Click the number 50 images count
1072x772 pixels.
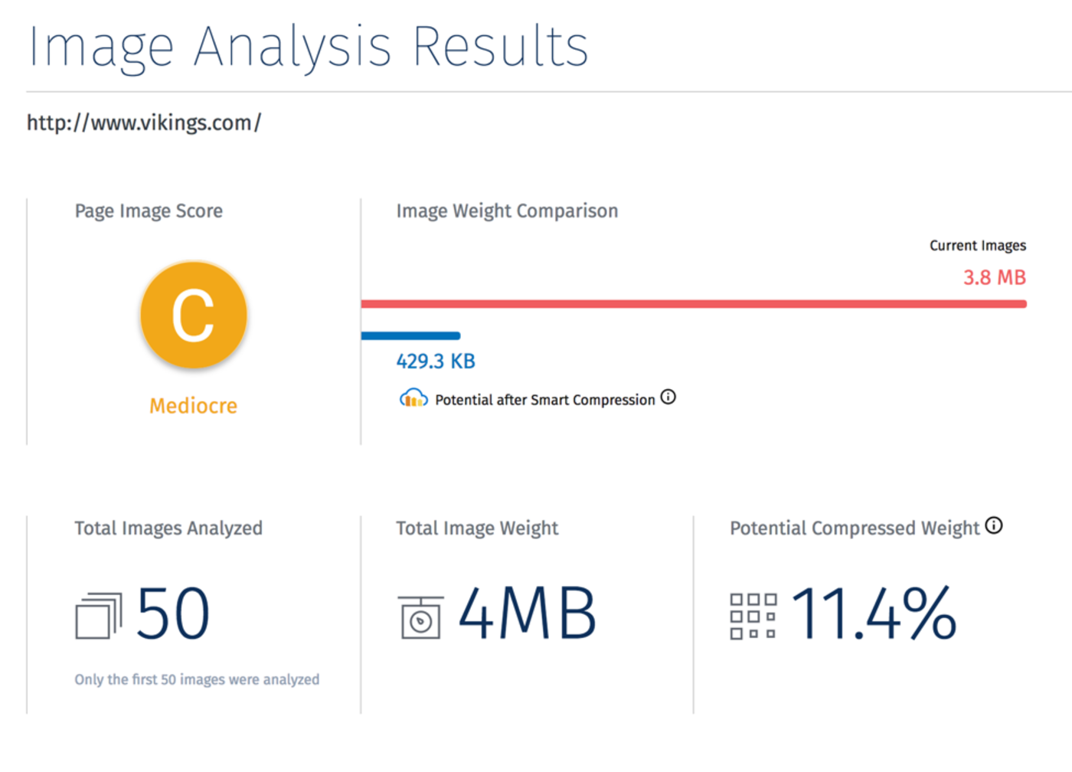pyautogui.click(x=173, y=613)
